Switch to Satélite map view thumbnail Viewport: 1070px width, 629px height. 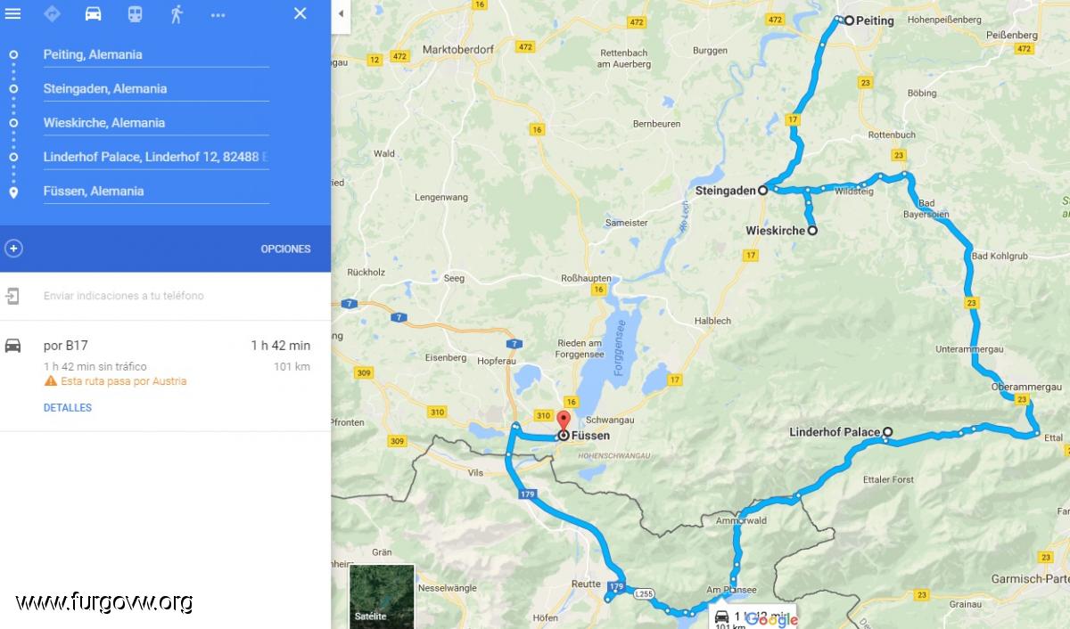pyautogui.click(x=382, y=596)
